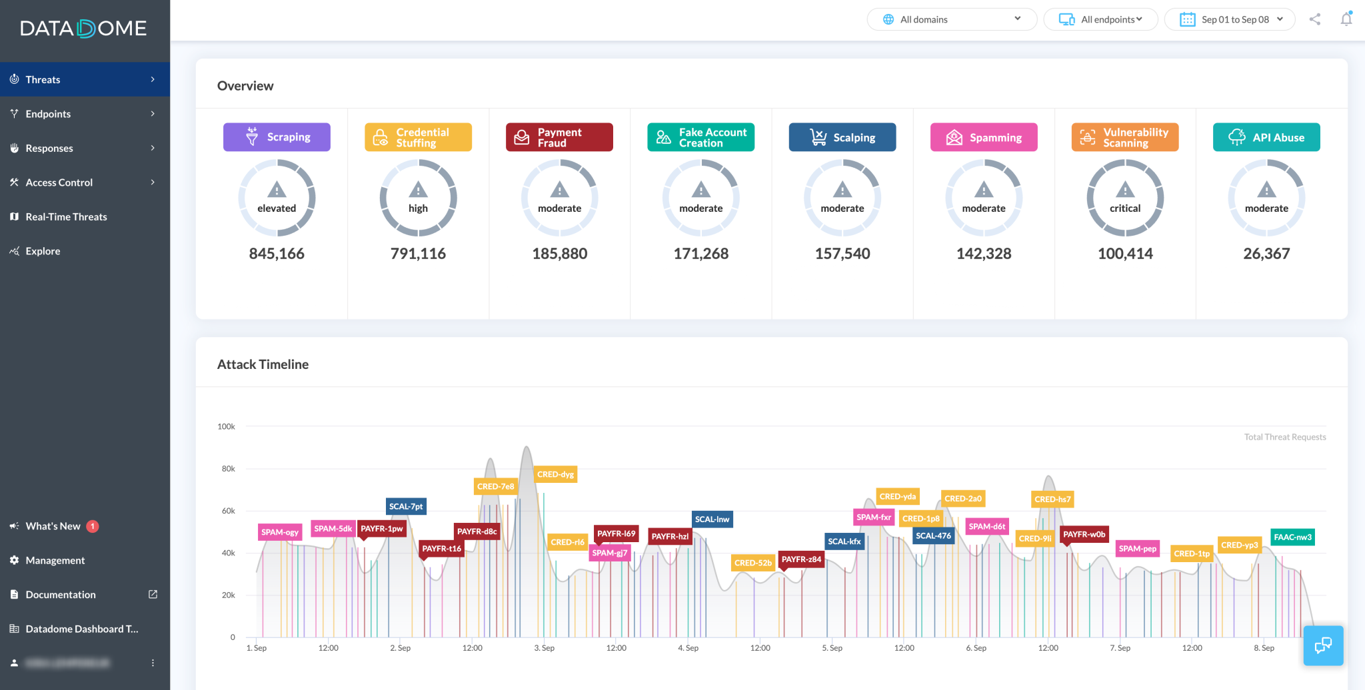Click the share icon in the top bar
The height and width of the screenshot is (690, 1365).
coord(1315,19)
